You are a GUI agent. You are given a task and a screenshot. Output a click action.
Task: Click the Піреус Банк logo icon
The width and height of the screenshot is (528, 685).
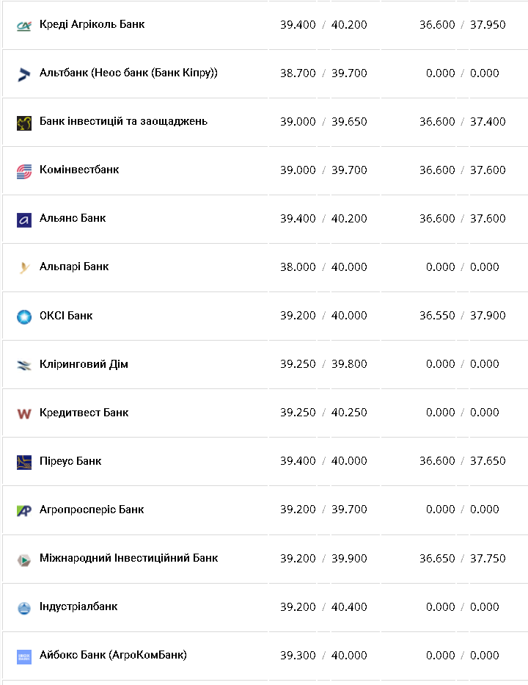24,462
